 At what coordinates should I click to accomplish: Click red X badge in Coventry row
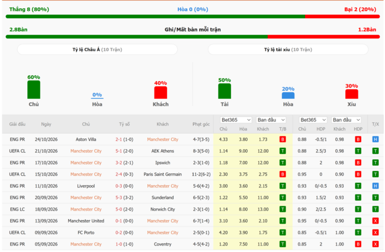[375, 244]
